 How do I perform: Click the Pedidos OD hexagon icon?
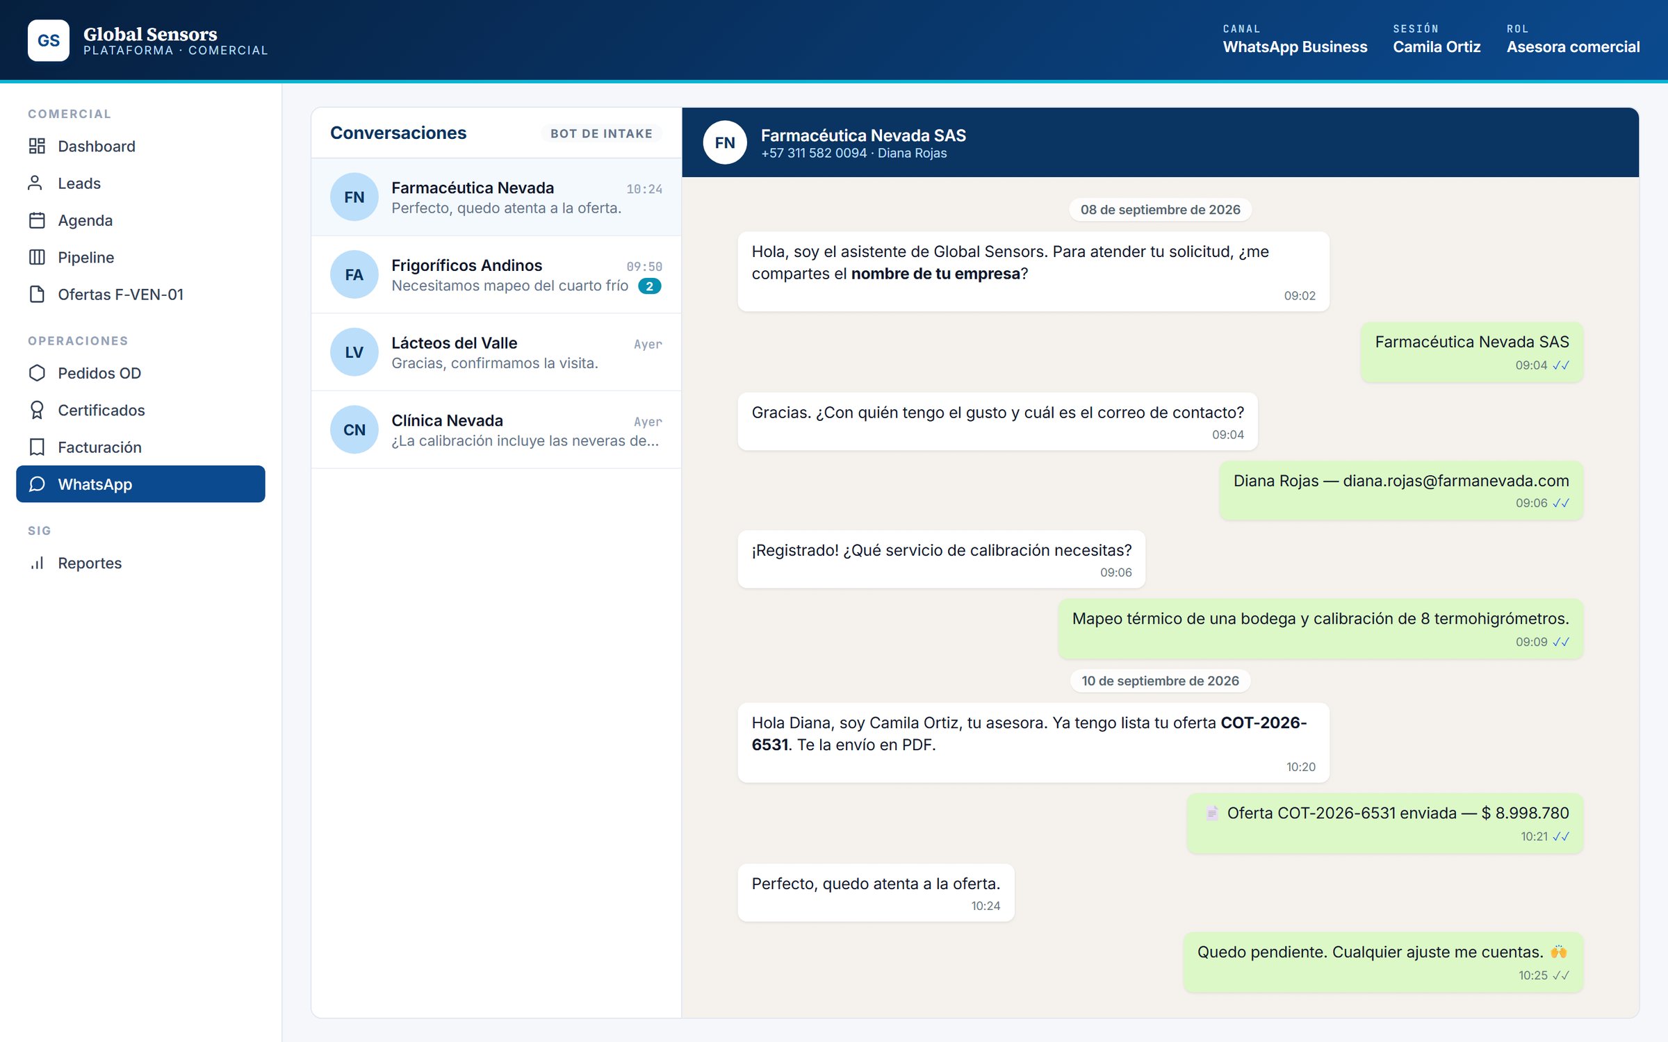pos(37,373)
